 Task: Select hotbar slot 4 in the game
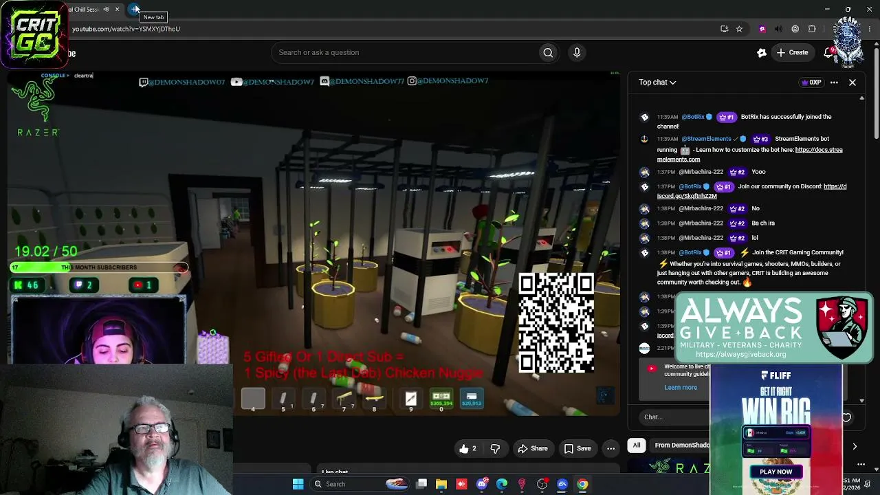tap(253, 399)
